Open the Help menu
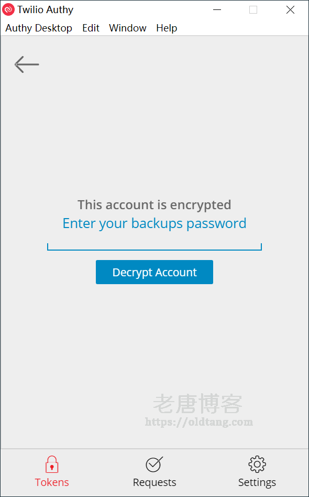309x497 pixels. tap(167, 28)
